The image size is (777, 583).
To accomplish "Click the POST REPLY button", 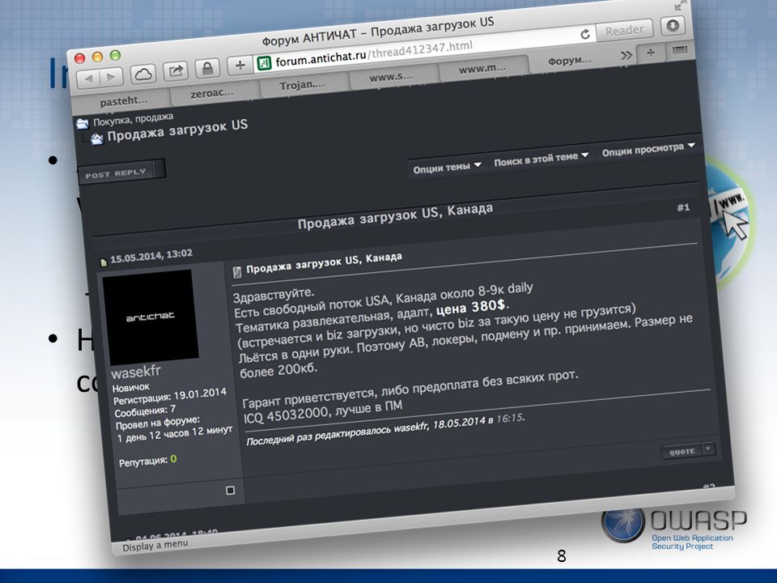I will pos(121,173).
